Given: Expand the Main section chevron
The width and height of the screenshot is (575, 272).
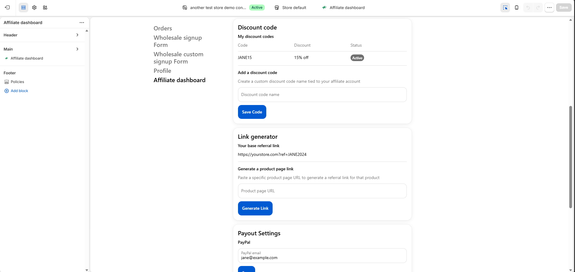Looking at the screenshot, I should click(77, 49).
